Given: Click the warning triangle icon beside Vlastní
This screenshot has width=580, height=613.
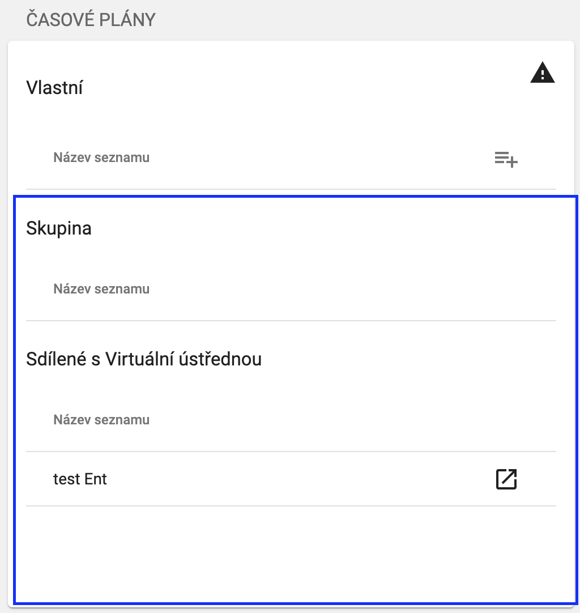Looking at the screenshot, I should pyautogui.click(x=542, y=74).
